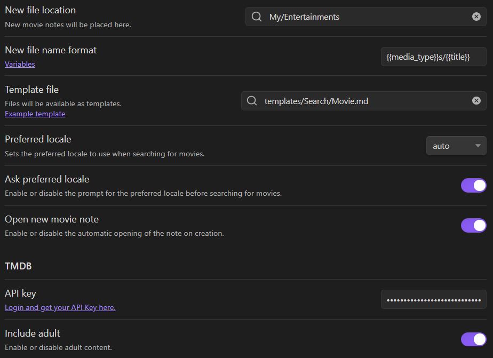Viewport: 493px width, 358px height.
Task: Click the TMDB section heading
Action: point(18,266)
